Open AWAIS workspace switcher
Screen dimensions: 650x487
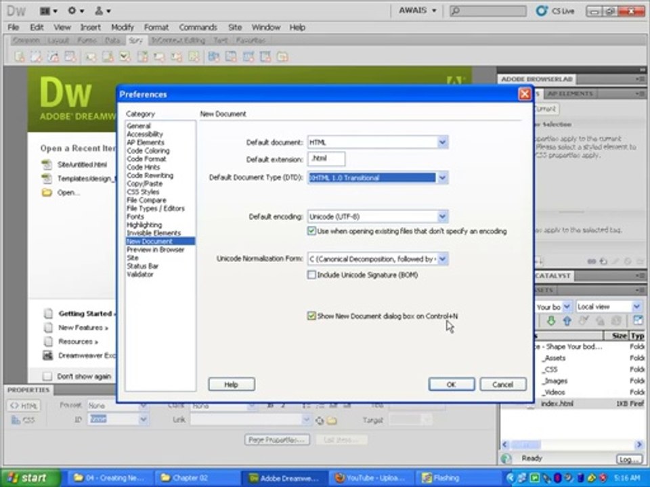[x=418, y=10]
